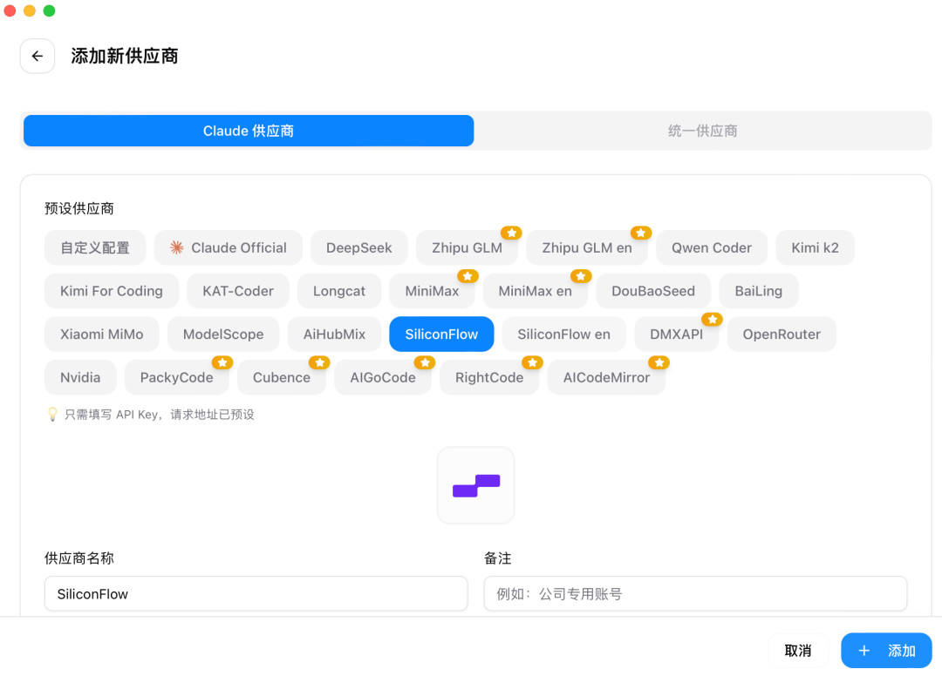Image resolution: width=942 pixels, height=676 pixels.
Task: Choose the PackyCode preset
Action: tap(176, 377)
